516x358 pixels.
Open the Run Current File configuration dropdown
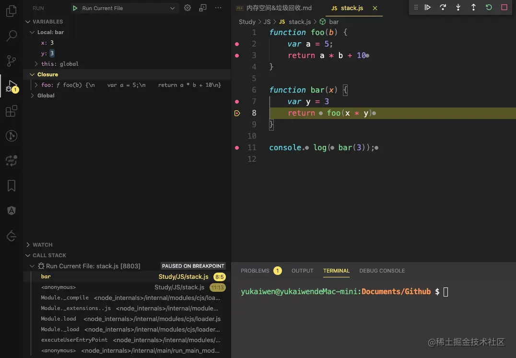click(125, 8)
